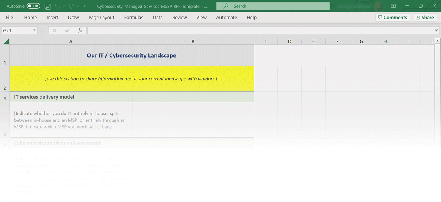The image size is (441, 202).
Task: Click the Share button
Action: [x=424, y=18]
